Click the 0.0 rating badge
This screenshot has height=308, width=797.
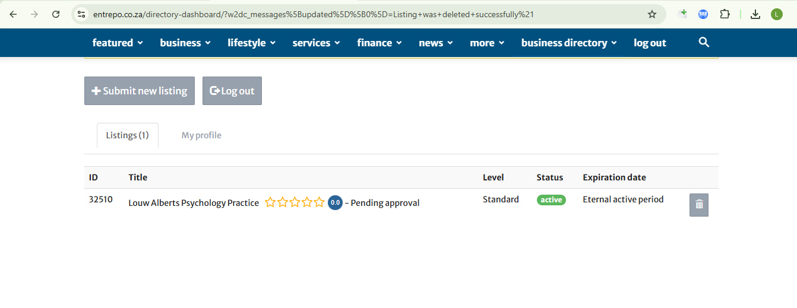(x=335, y=202)
